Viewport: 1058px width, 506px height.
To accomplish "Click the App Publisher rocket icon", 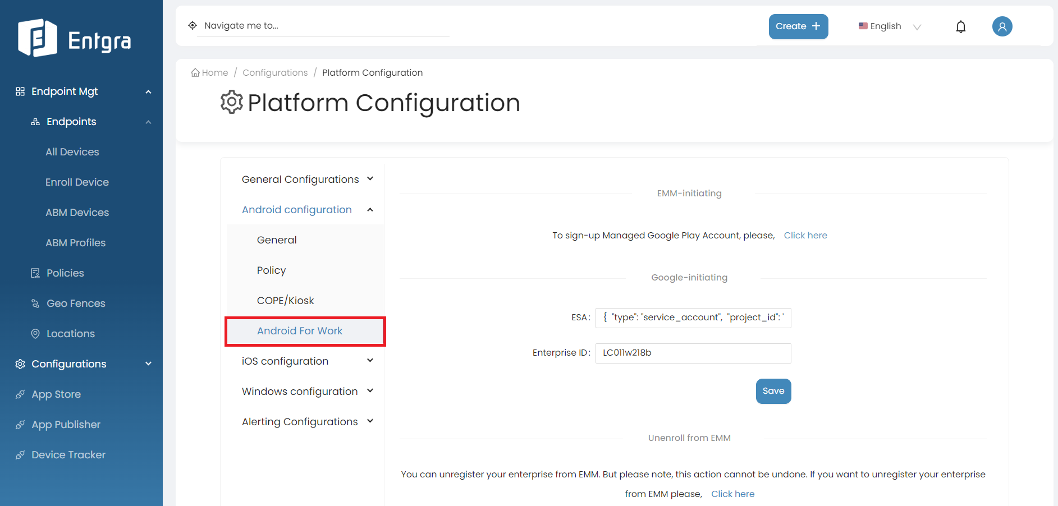I will point(20,425).
